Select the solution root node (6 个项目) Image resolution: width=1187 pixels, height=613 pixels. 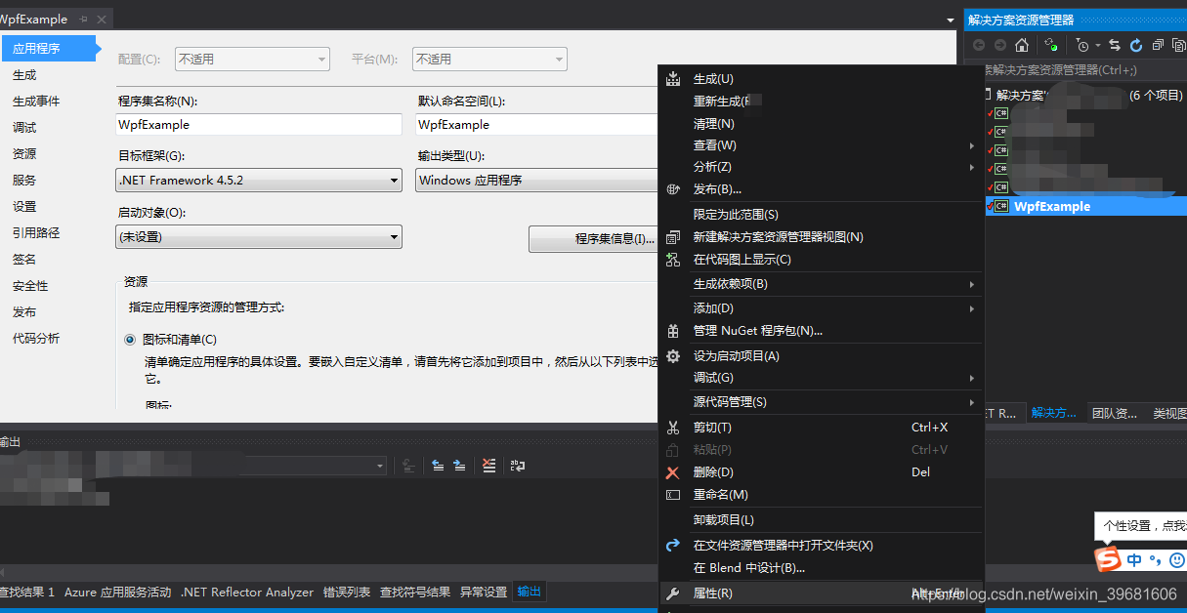[x=1087, y=96]
